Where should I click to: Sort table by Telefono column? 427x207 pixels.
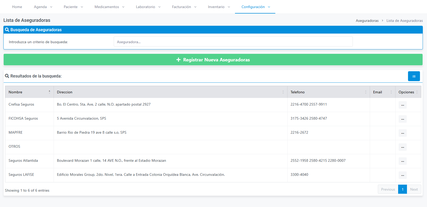[328, 92]
